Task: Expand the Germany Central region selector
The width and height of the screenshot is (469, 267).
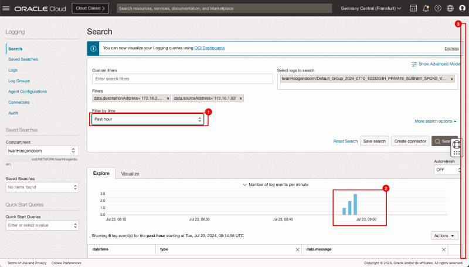Action: click(x=371, y=9)
